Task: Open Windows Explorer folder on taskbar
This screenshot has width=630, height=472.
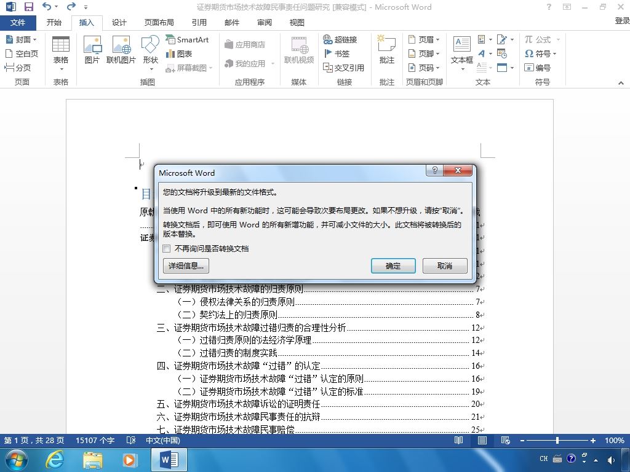Action: coord(93,460)
